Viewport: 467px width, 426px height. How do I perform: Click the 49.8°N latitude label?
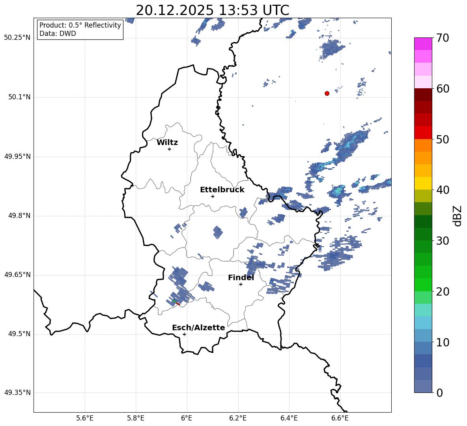point(19,216)
